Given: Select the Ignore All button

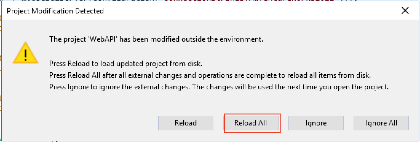Looking at the screenshot, I should pos(381,123).
